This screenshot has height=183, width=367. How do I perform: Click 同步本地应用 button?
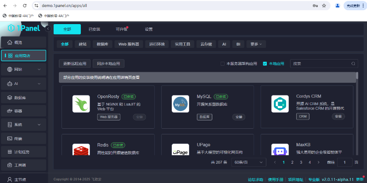(109, 63)
